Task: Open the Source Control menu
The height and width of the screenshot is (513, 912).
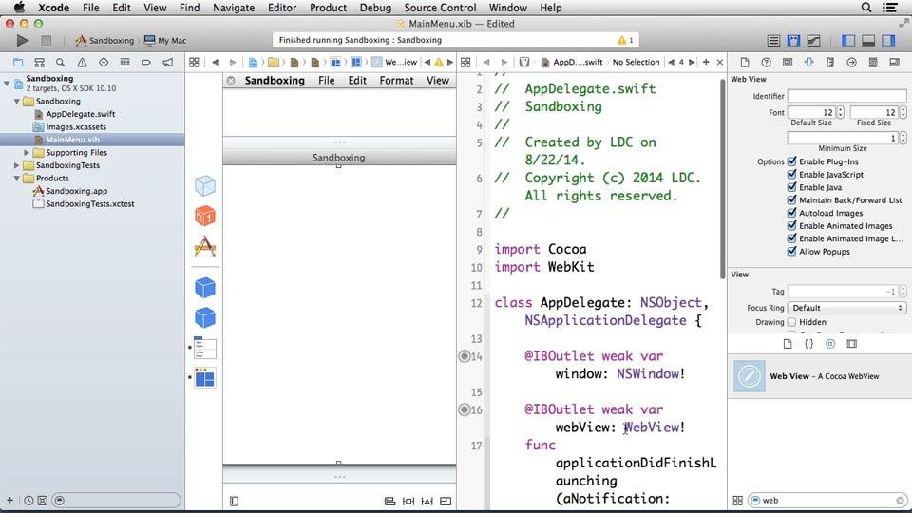Action: pyautogui.click(x=440, y=8)
